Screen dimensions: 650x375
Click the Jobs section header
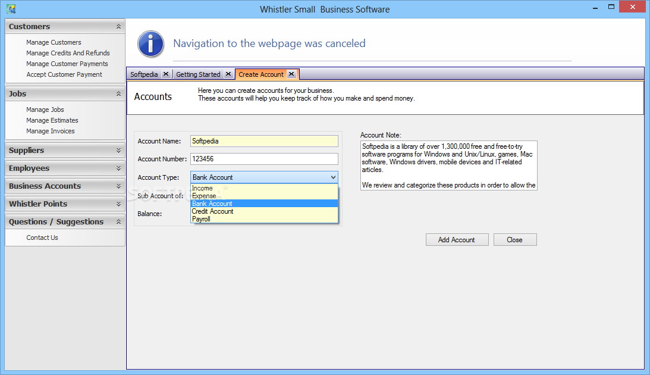65,94
